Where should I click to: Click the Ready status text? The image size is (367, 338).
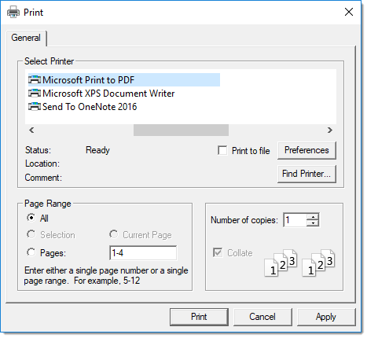(x=97, y=150)
